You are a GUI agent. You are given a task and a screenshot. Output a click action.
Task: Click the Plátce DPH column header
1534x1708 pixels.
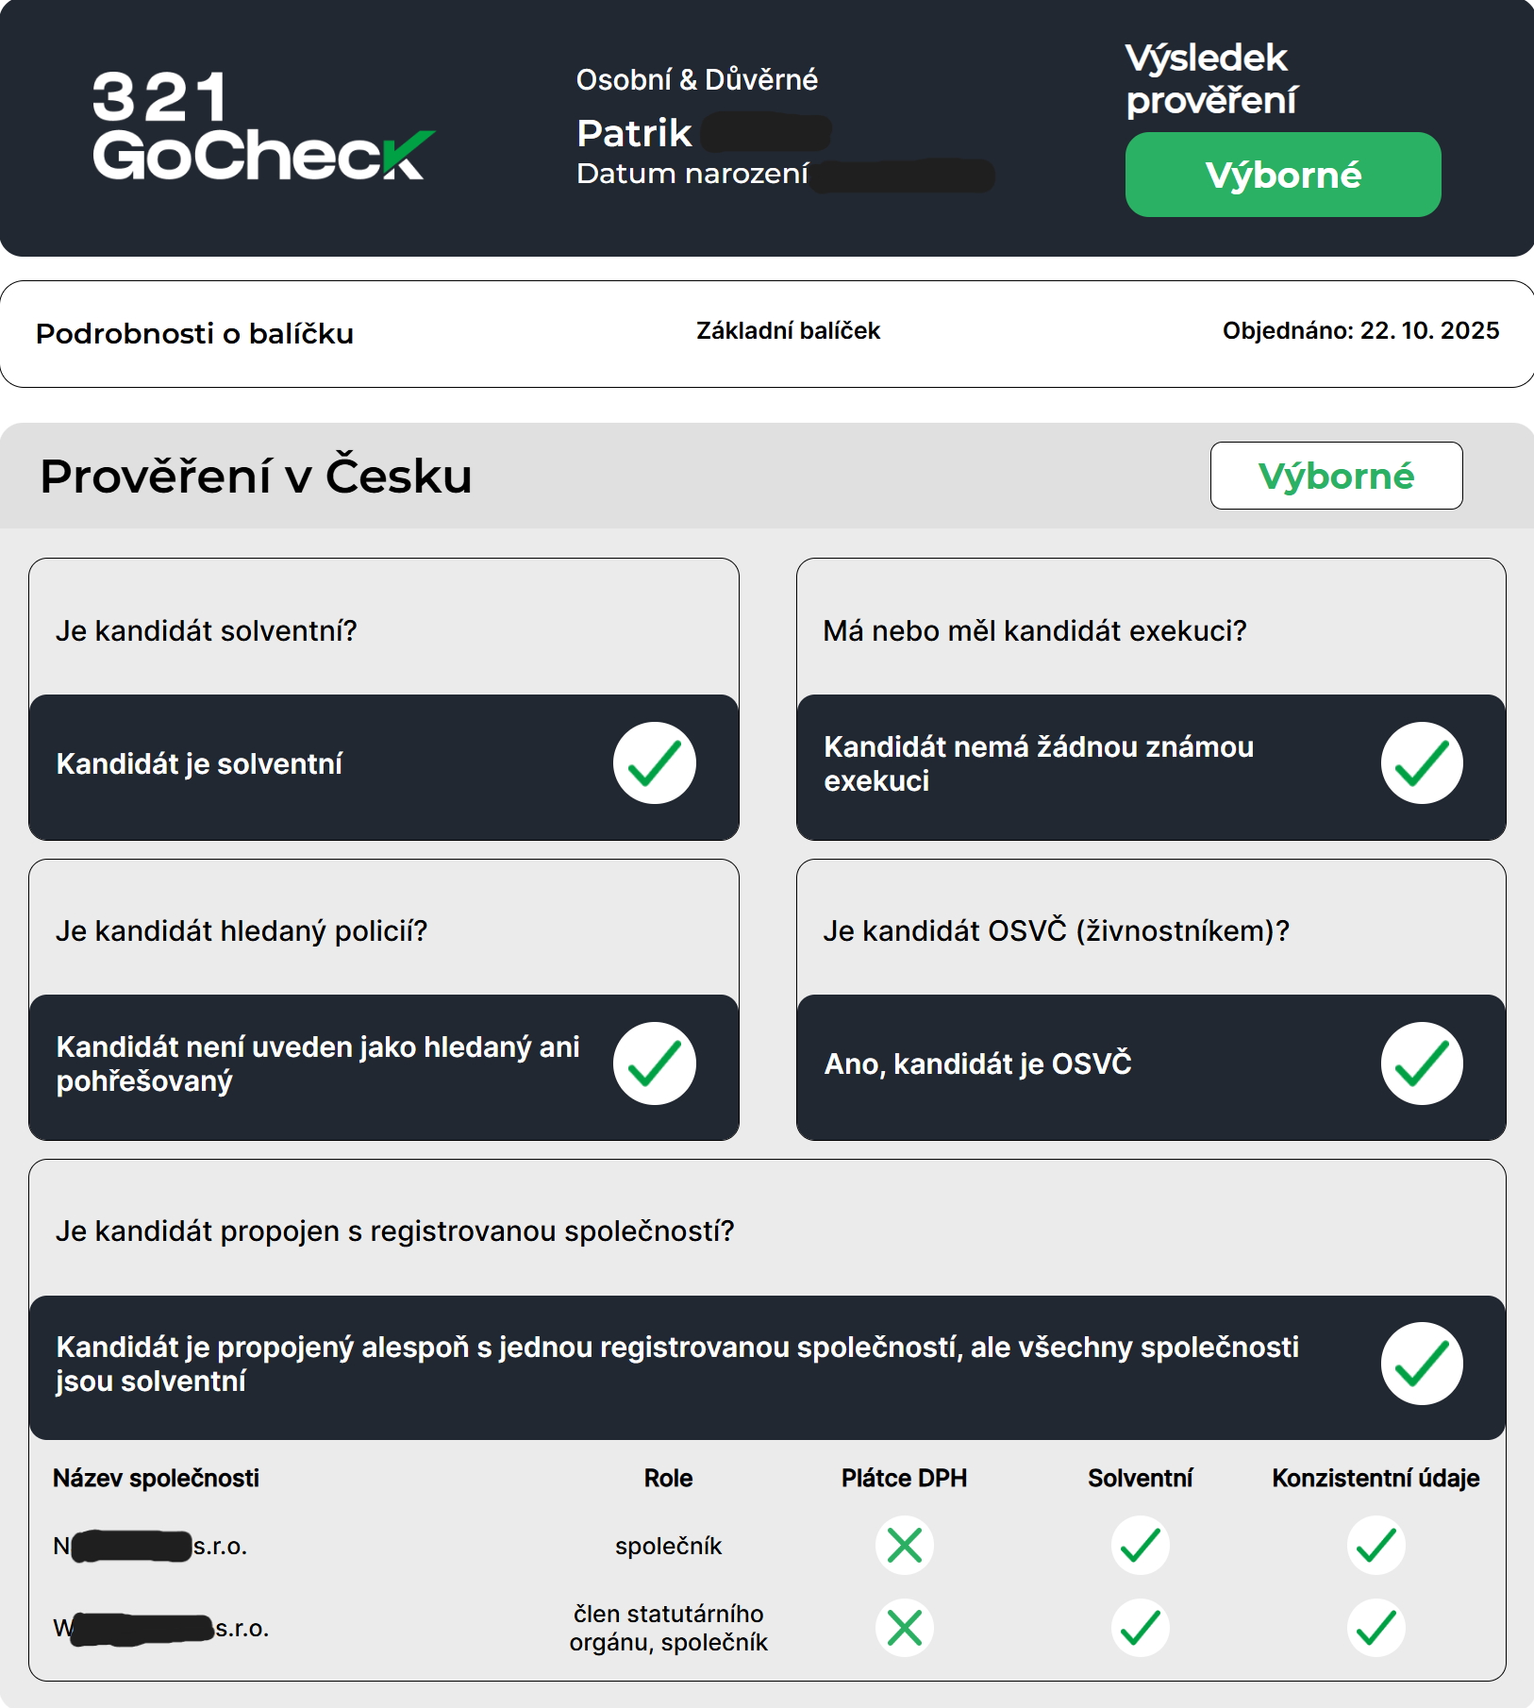tap(904, 1478)
